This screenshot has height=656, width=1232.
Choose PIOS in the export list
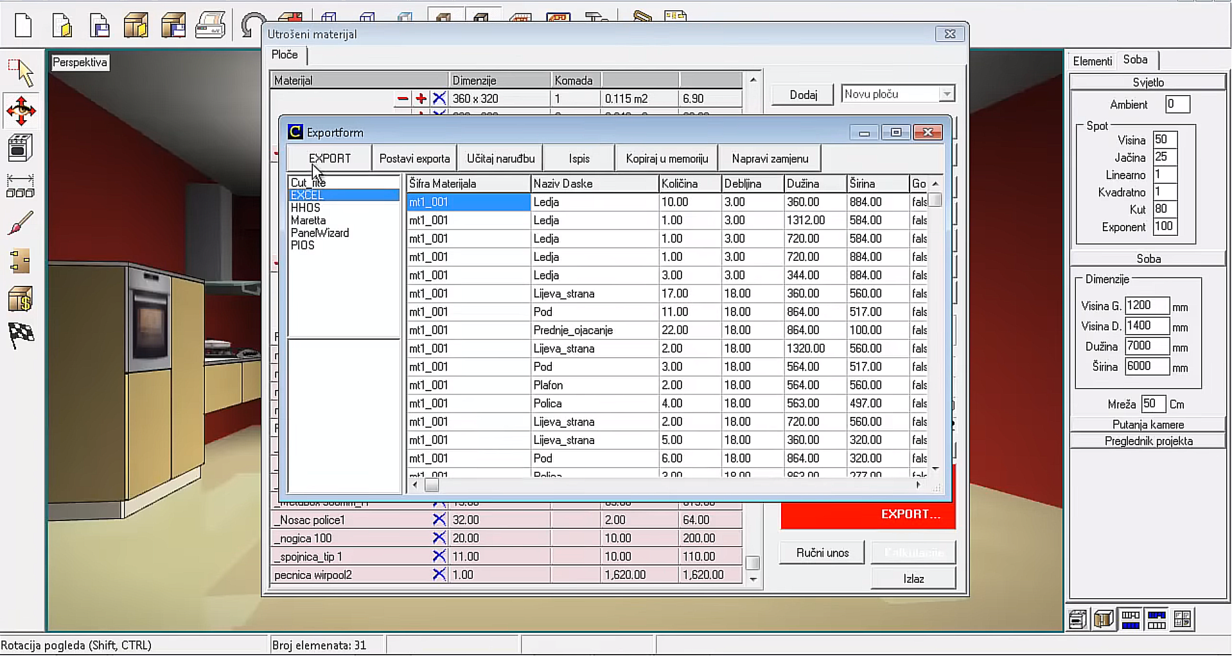click(303, 245)
